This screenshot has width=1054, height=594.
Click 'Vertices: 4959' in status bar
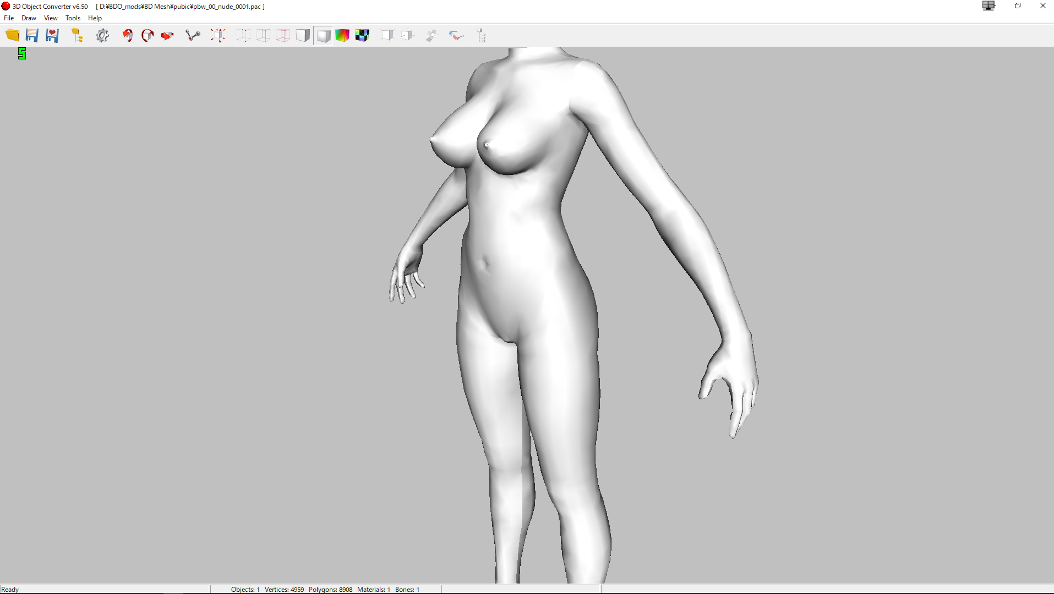click(284, 590)
